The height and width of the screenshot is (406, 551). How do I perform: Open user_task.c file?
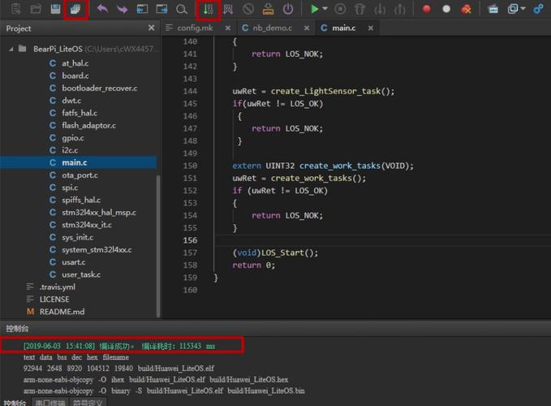pyautogui.click(x=81, y=274)
